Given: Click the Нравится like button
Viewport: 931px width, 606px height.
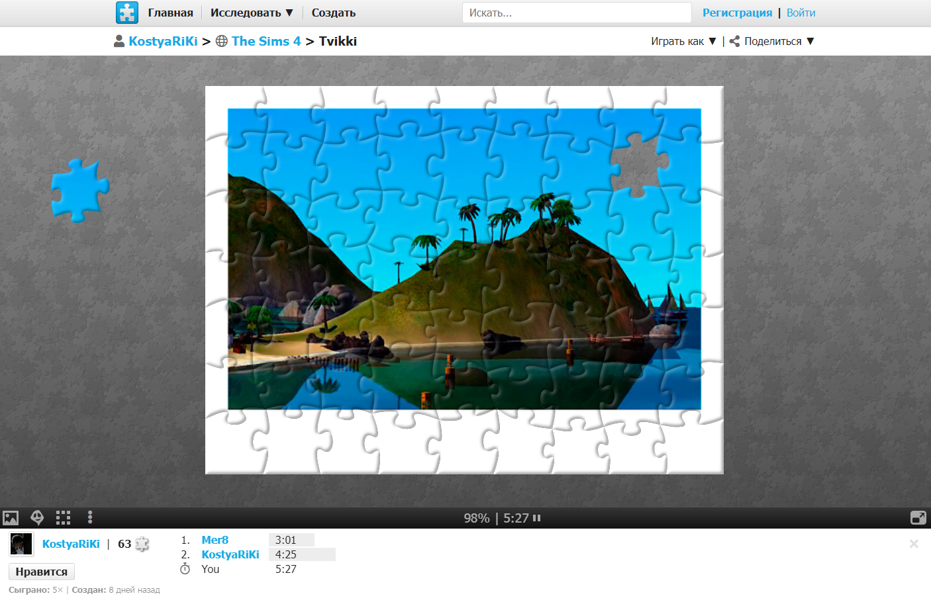Looking at the screenshot, I should [42, 572].
